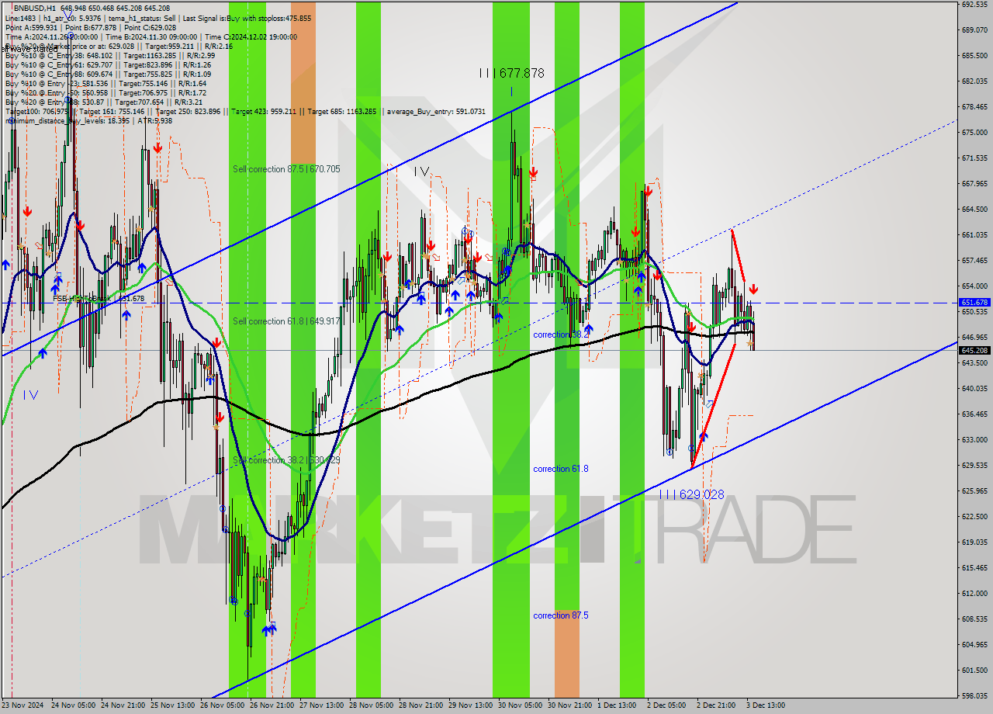Click the '3 Dec 13:00' time axis label
993x714 pixels.
point(766,705)
